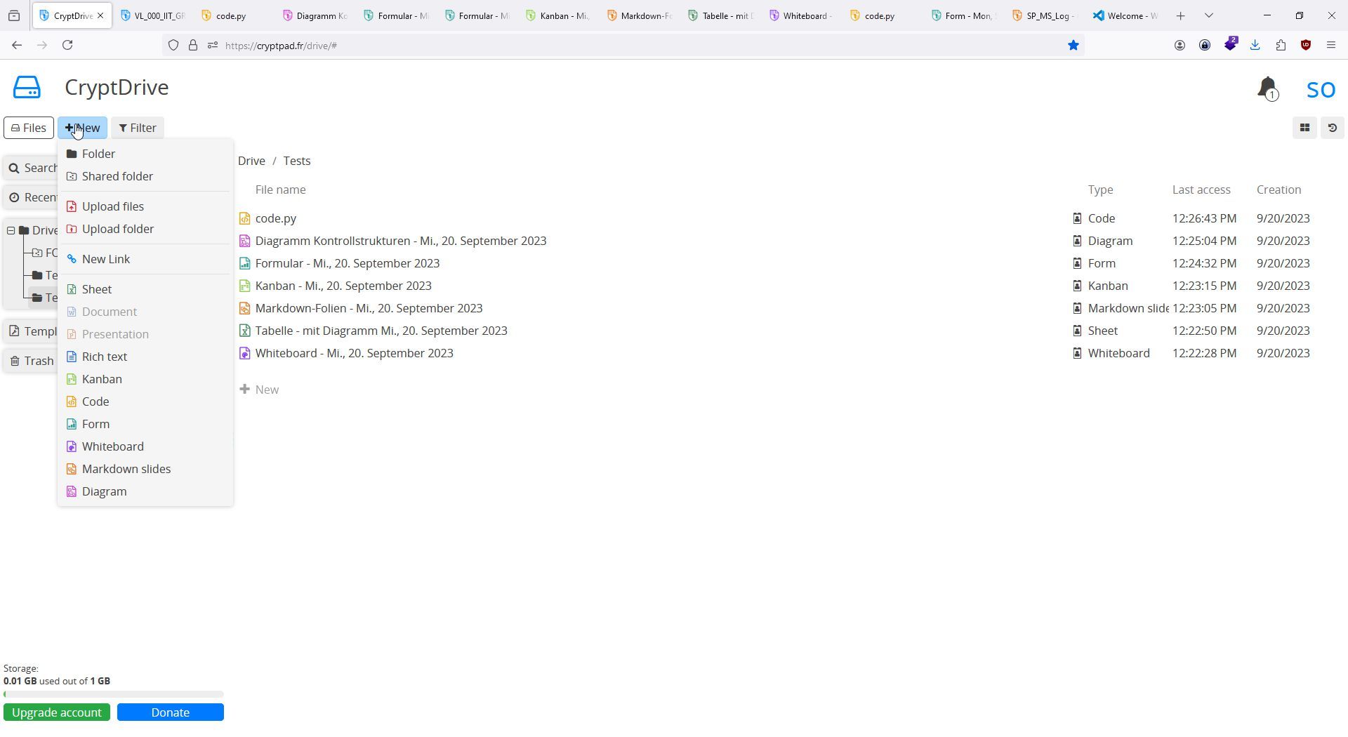Click the Donate button
Image resolution: width=1348 pixels, height=737 pixels.
(x=171, y=712)
